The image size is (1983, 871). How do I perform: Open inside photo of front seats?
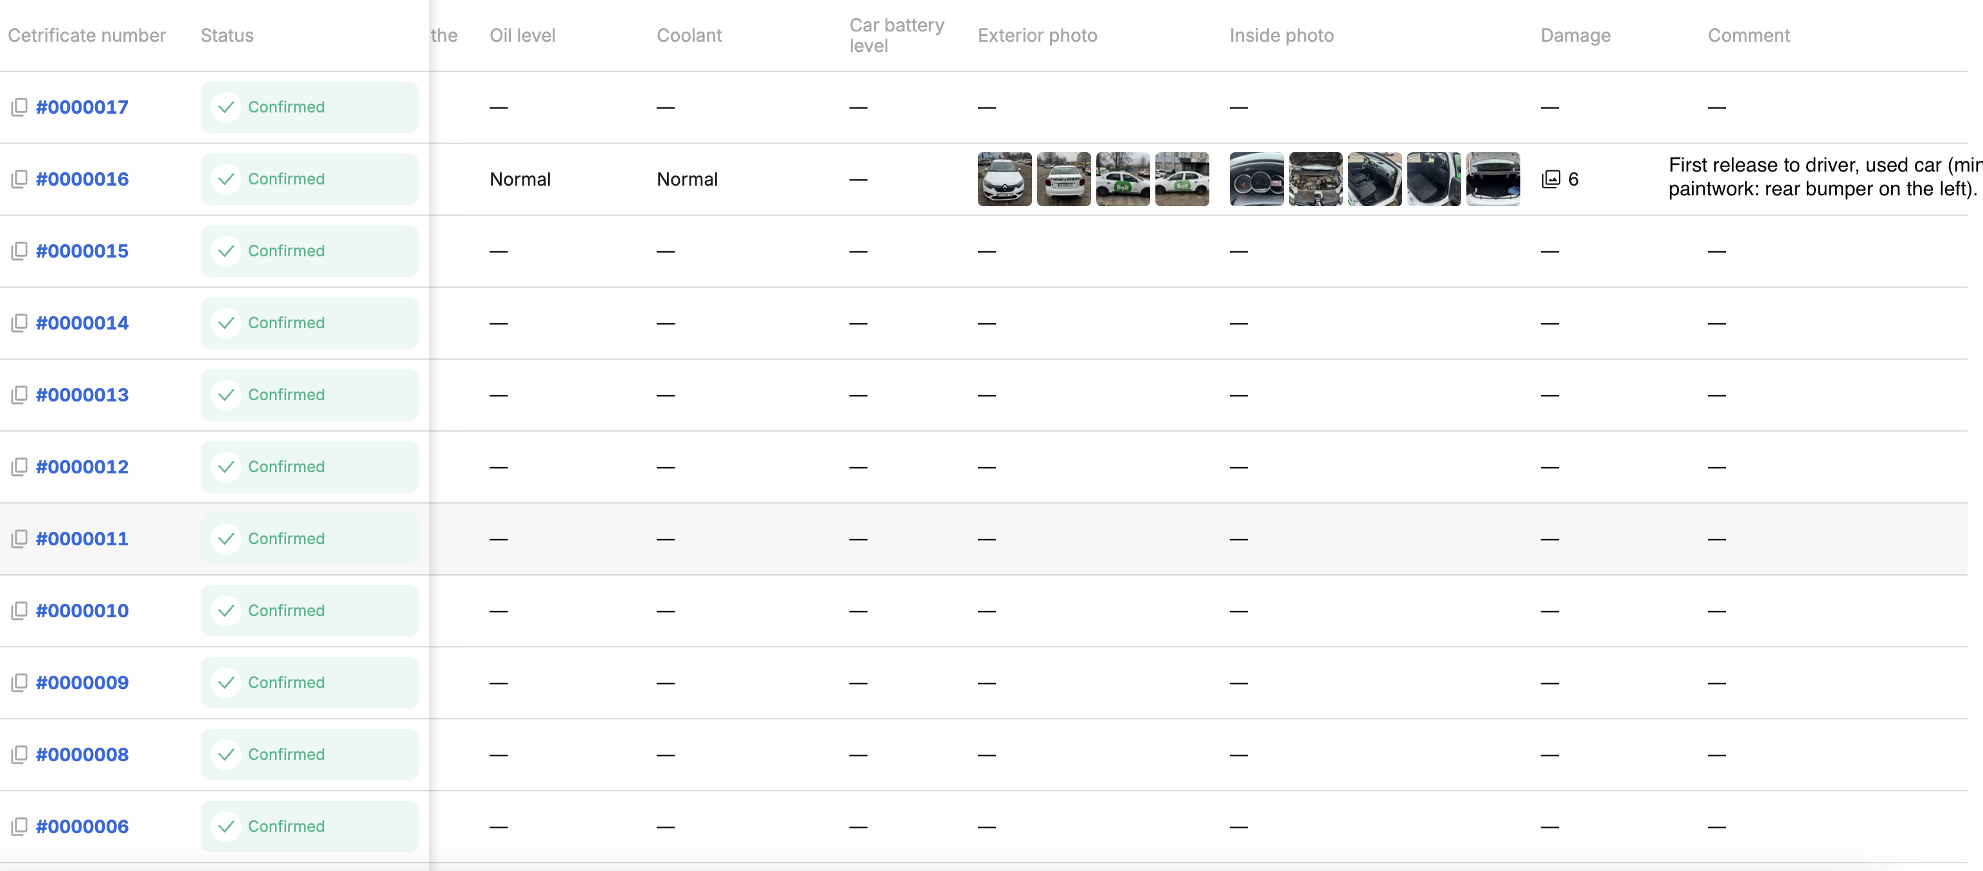coord(1375,179)
